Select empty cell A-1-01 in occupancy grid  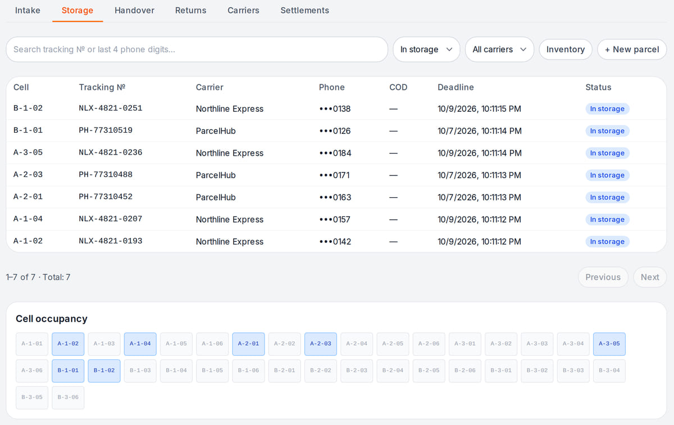[x=32, y=344]
